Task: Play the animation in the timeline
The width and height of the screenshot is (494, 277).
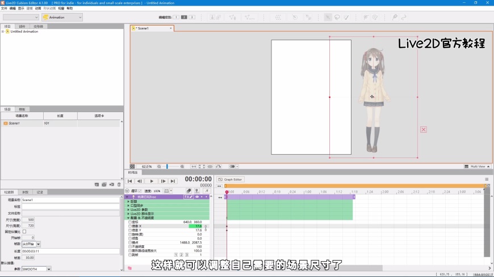Action: tap(152, 181)
